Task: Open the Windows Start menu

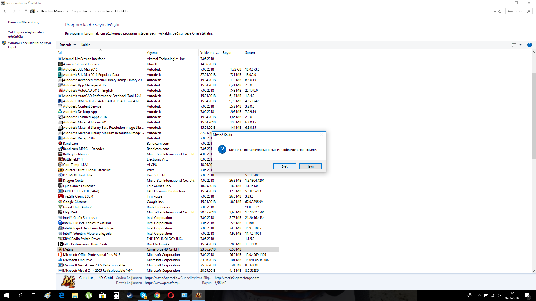Action: coord(7,295)
